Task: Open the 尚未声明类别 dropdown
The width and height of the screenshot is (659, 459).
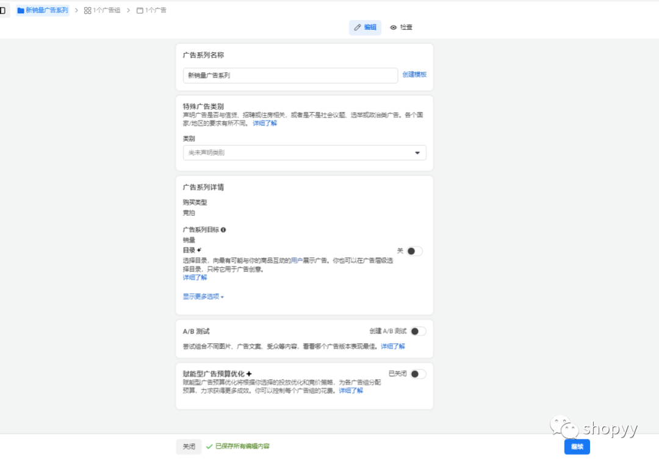Action: 304,152
